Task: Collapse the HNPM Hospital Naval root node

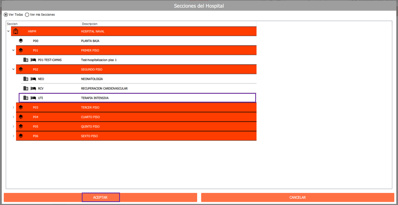Action: coord(8,31)
